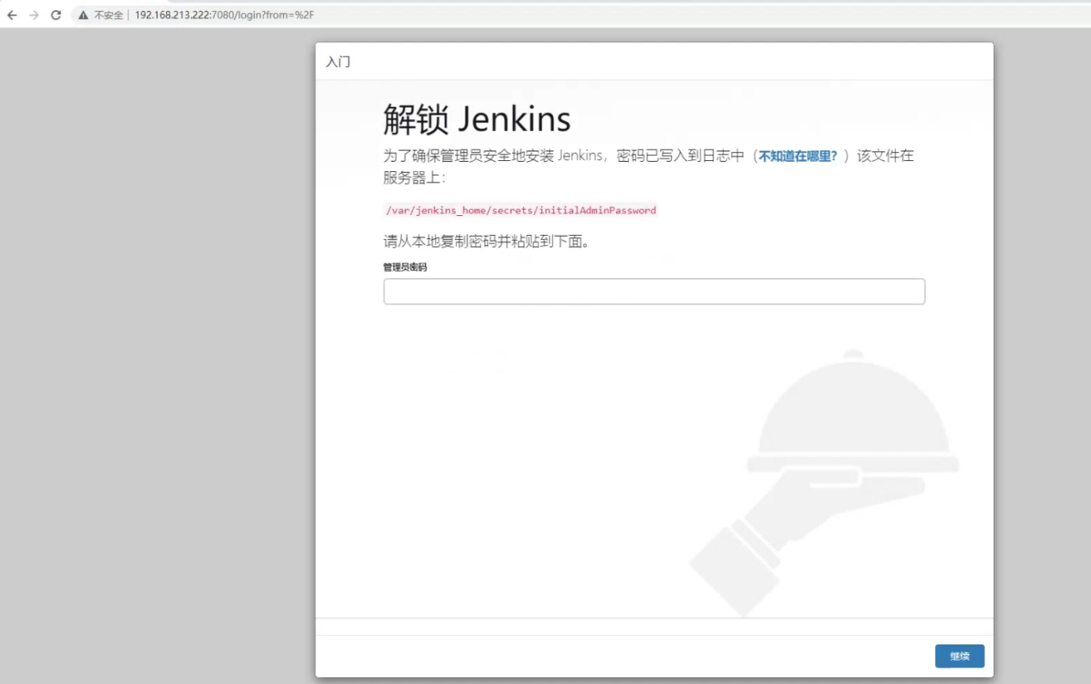Open the 不知道在哪里? help link
Screen dimensions: 1091x684
(x=798, y=157)
